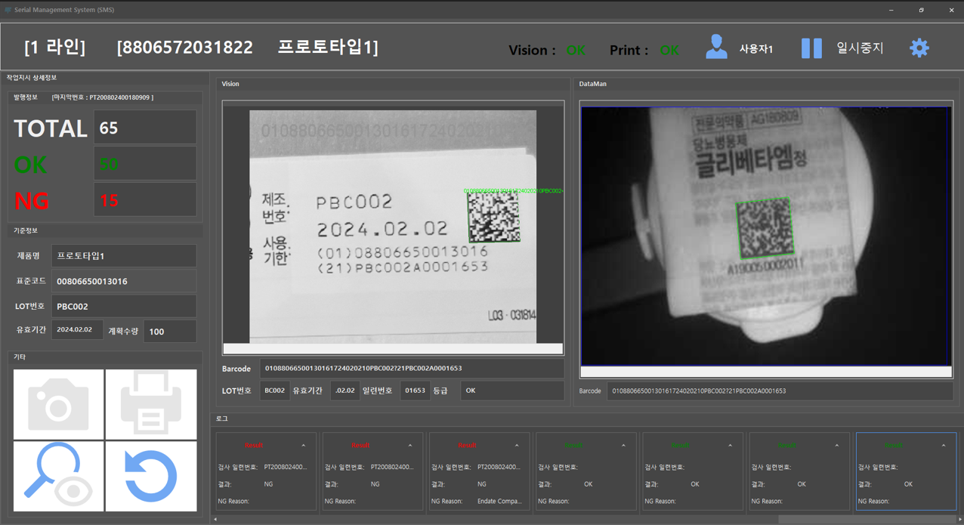The image size is (964, 525).
Task: Collapse the log card with Endate Compa... reason
Action: (x=517, y=446)
